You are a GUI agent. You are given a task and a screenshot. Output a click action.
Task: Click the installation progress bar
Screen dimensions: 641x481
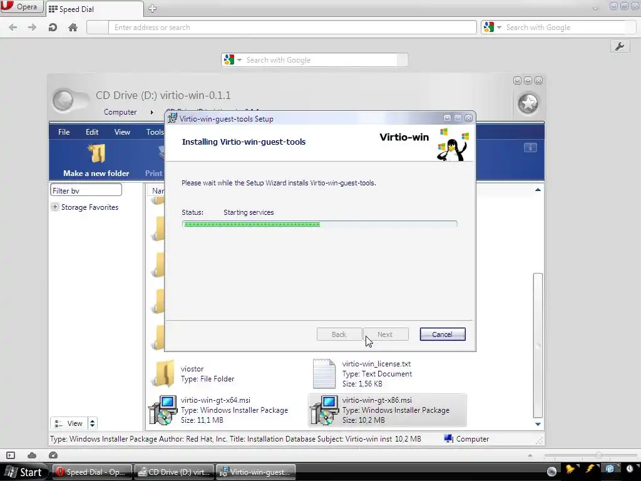320,224
